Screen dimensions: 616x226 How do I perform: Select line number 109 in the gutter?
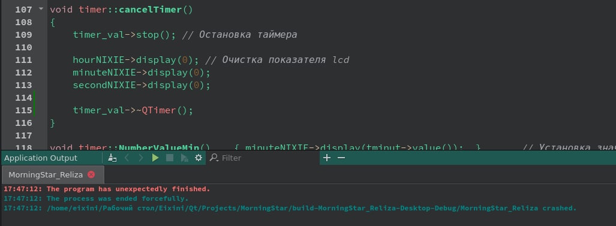click(23, 35)
